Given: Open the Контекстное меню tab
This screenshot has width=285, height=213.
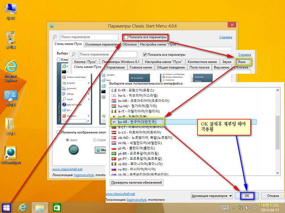Looking at the screenshot, I should (202, 62).
